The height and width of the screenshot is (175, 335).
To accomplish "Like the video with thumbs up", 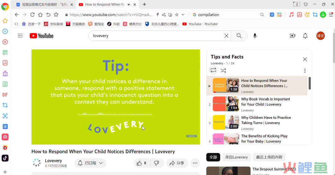I will point(141,163).
